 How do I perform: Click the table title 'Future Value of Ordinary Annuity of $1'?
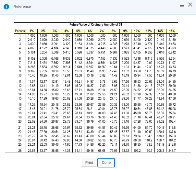click(x=96, y=24)
